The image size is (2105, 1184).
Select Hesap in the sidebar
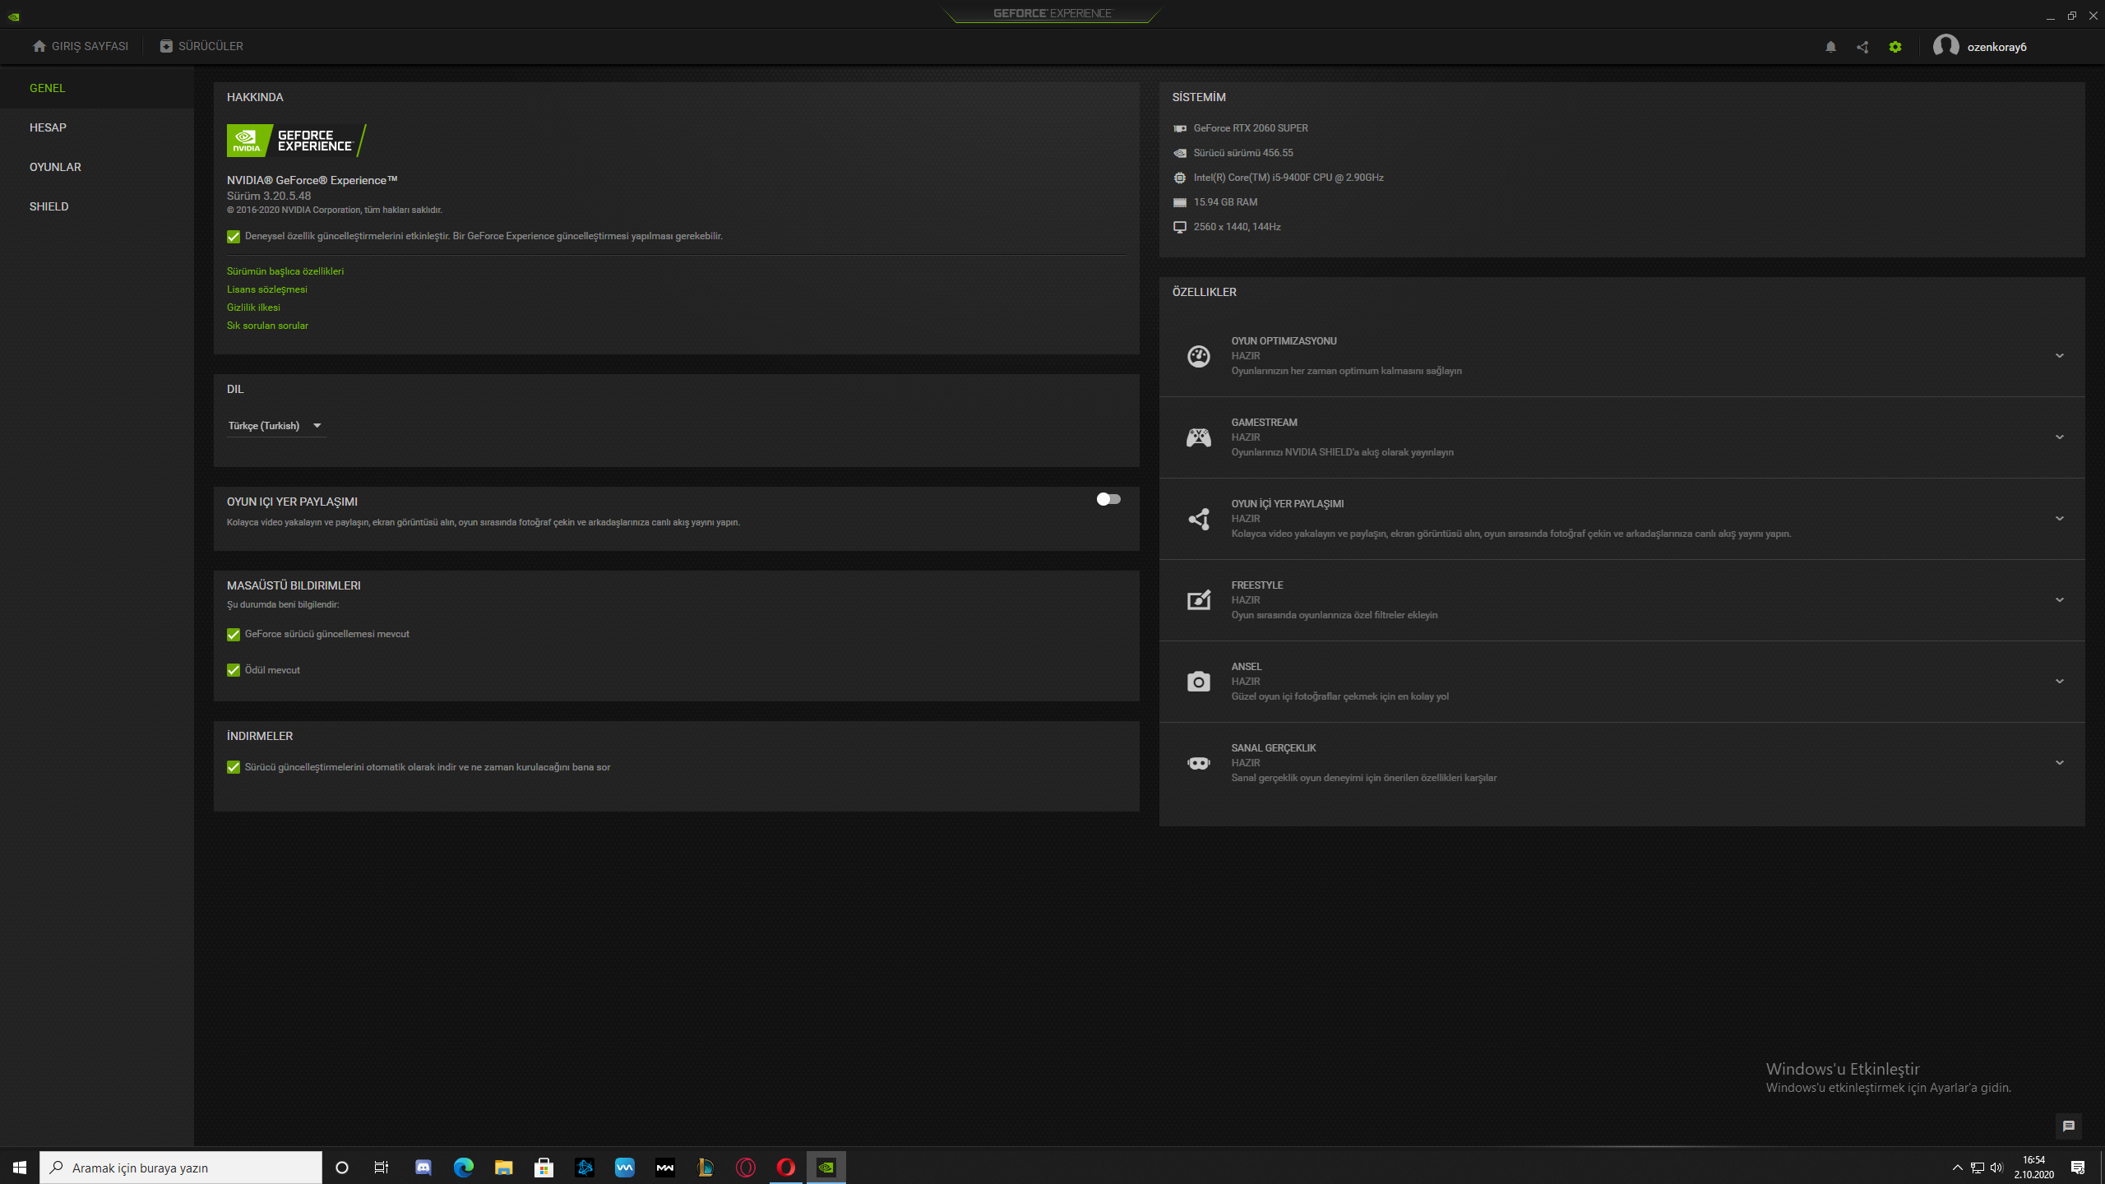(48, 127)
